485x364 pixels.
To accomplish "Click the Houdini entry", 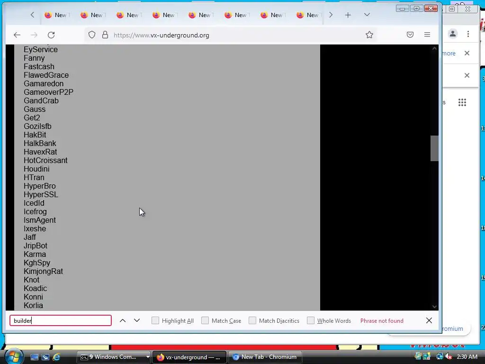I will [36, 169].
